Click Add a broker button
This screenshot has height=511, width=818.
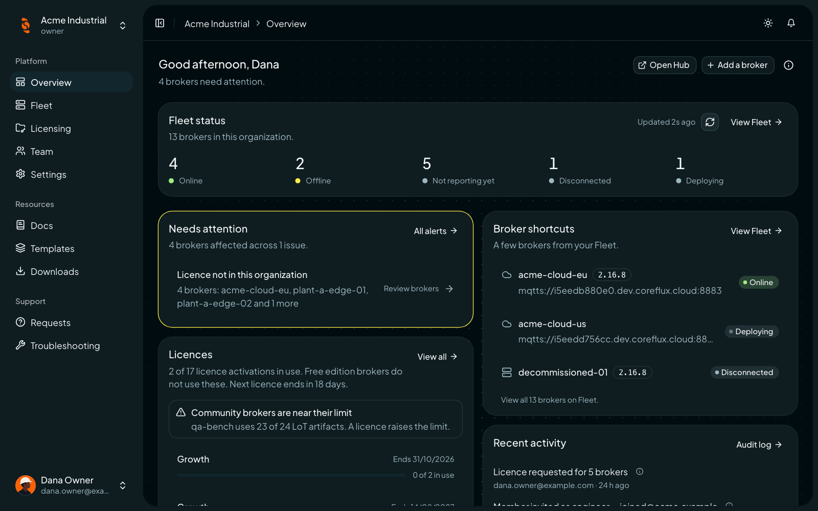coord(738,65)
